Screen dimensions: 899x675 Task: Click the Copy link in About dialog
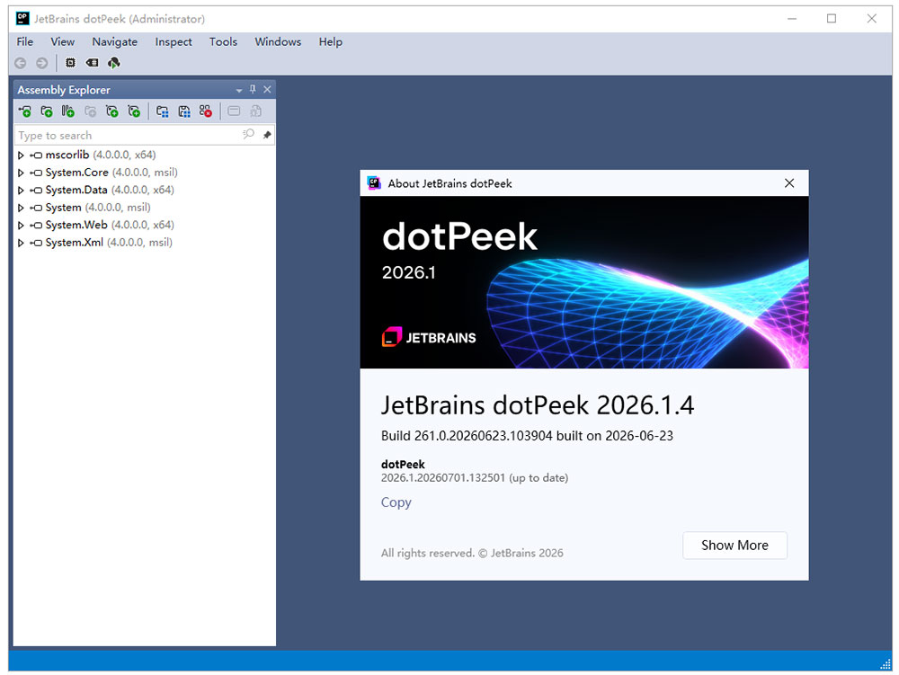point(396,502)
